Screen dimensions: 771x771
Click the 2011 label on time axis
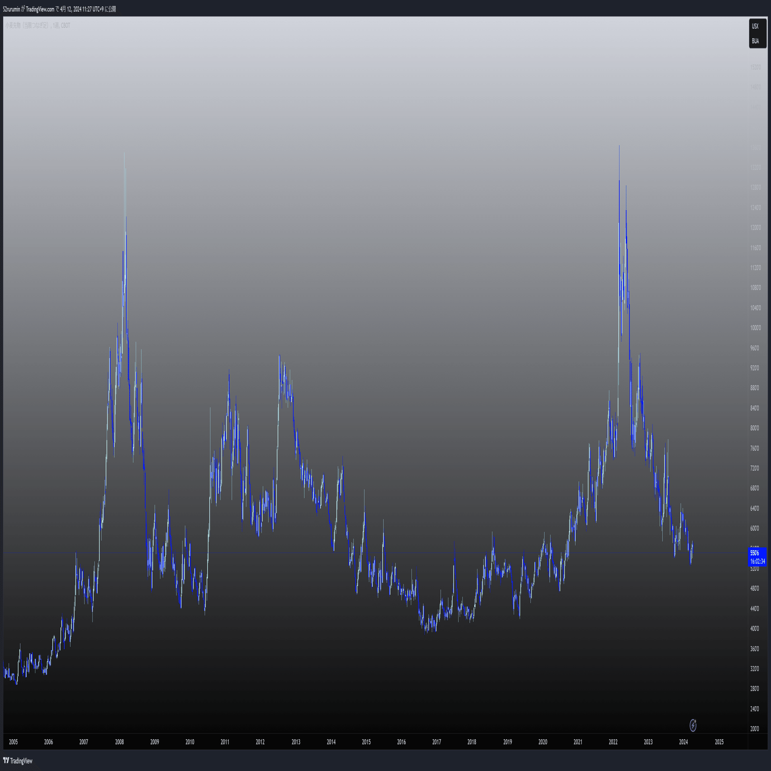[225, 742]
